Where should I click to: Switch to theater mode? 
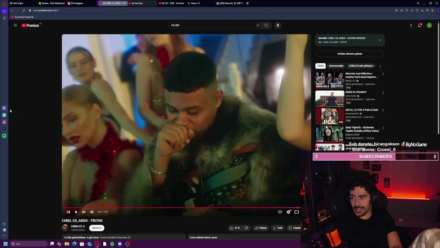(297, 212)
